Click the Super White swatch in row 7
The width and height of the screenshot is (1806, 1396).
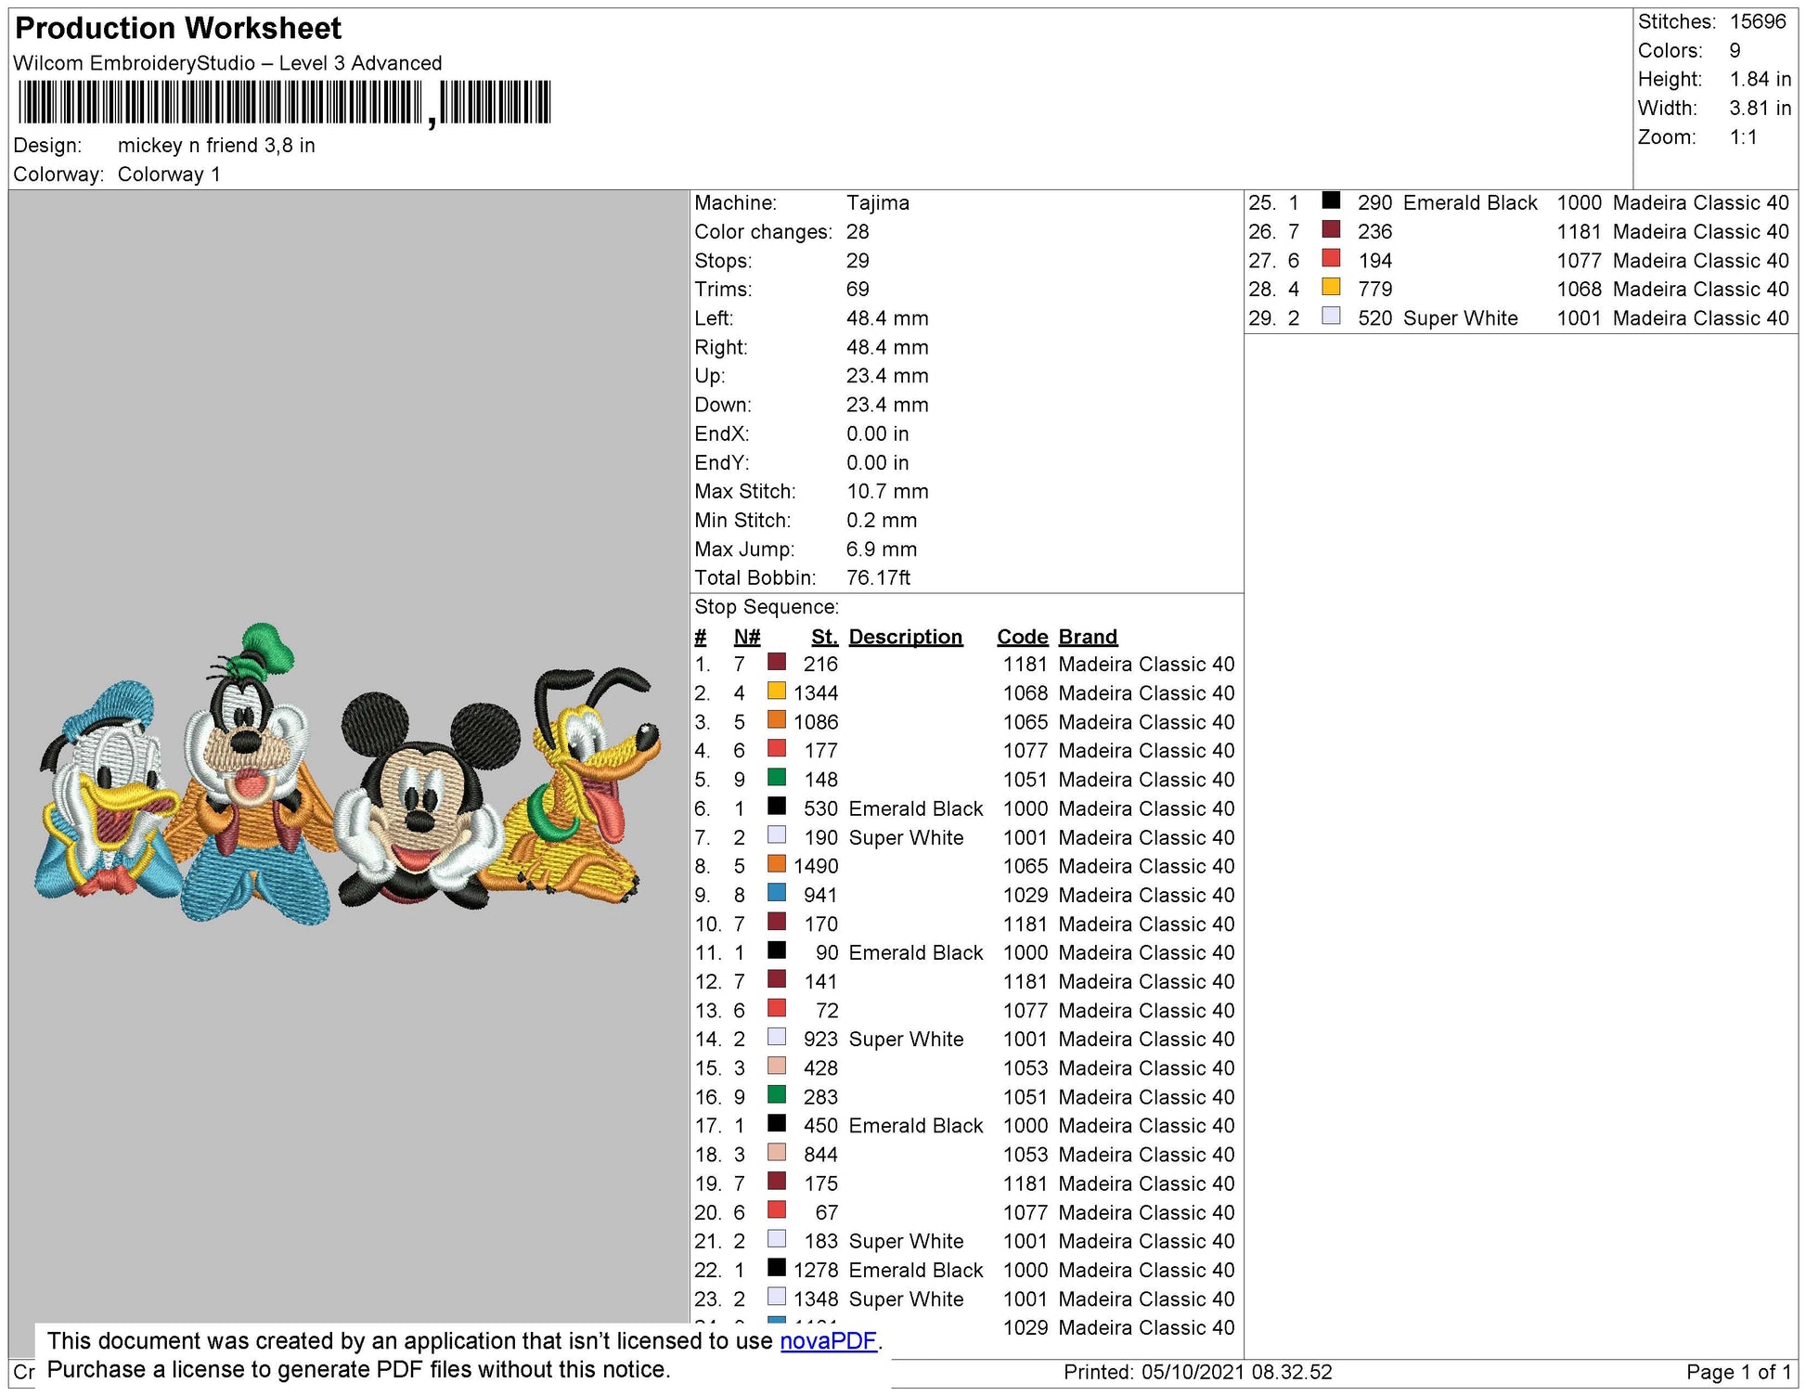tap(777, 835)
